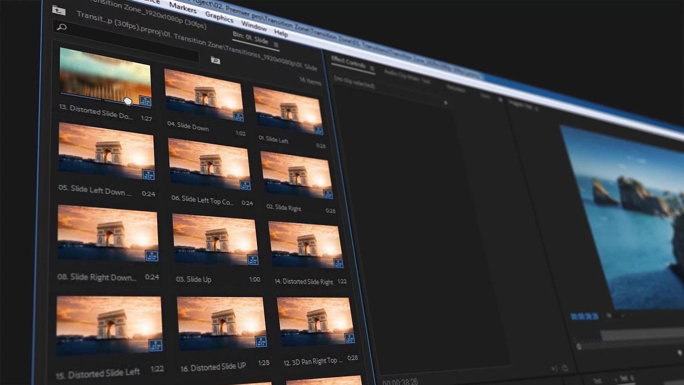The image size is (684, 385).
Task: Open the Window menu
Action: coord(254,26)
